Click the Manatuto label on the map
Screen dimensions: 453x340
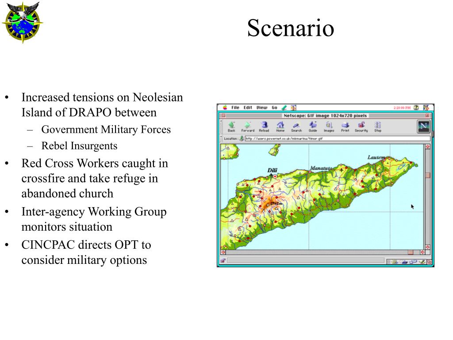(x=321, y=168)
